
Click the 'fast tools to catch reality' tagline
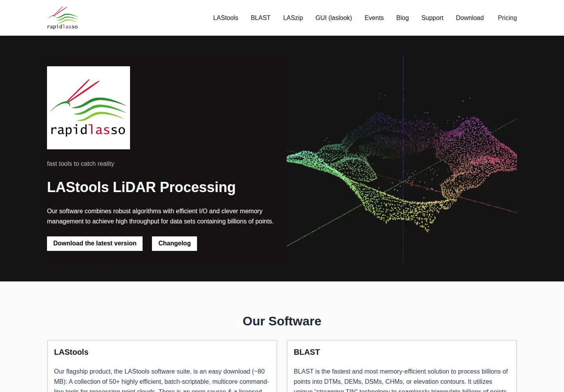[x=81, y=164]
